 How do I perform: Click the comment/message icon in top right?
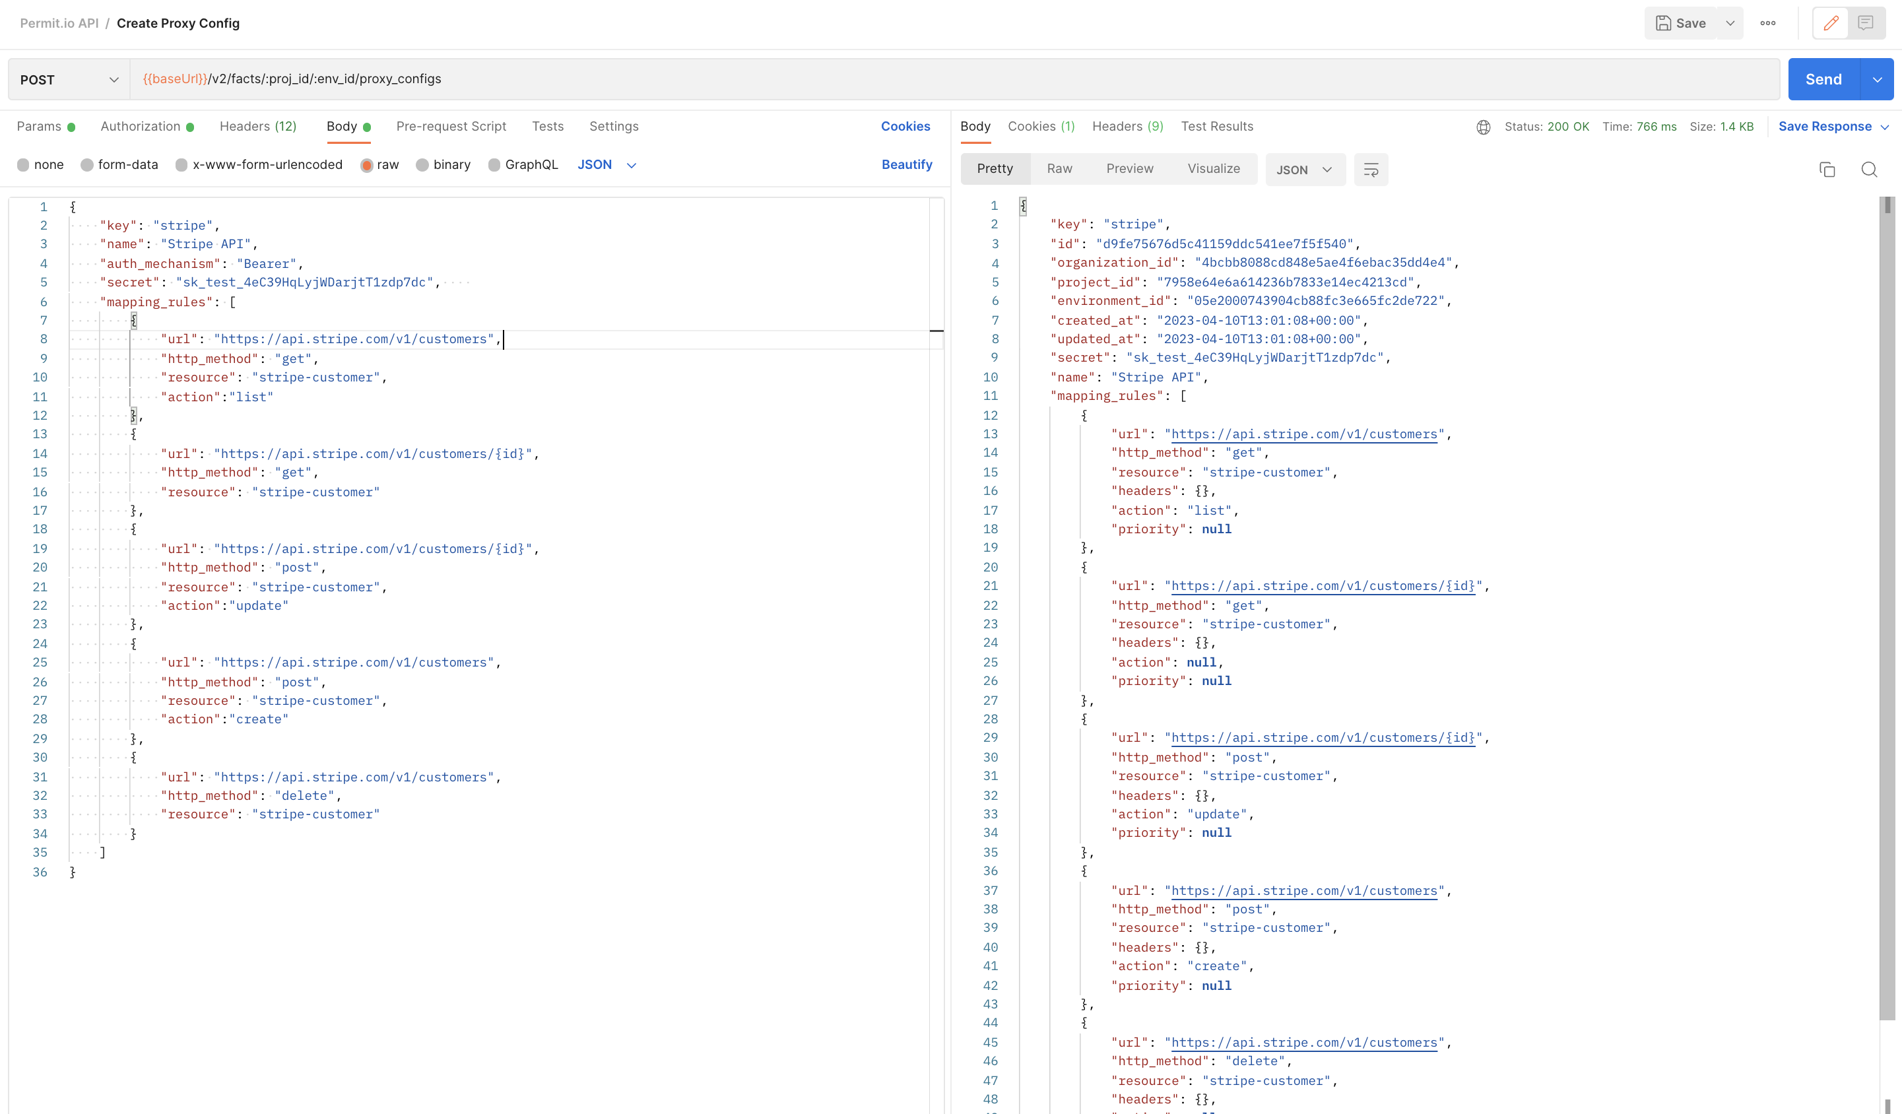[1866, 24]
